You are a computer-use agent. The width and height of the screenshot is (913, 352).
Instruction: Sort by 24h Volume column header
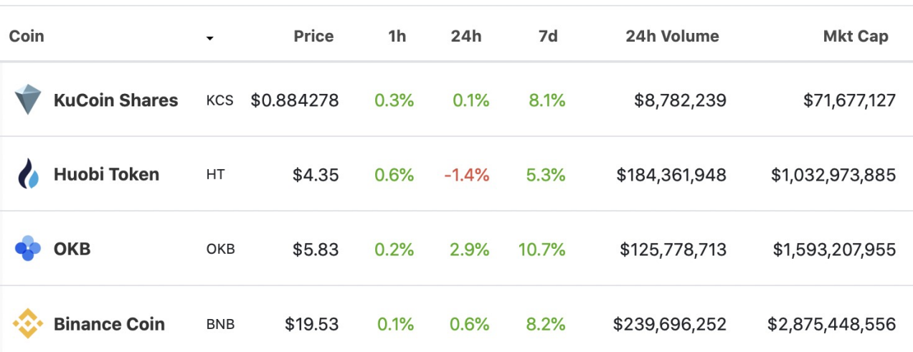(672, 36)
